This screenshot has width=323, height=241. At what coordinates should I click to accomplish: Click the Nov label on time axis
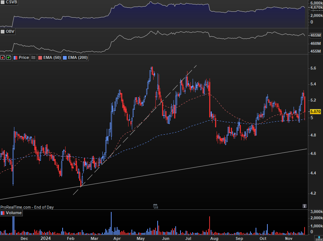(289, 238)
